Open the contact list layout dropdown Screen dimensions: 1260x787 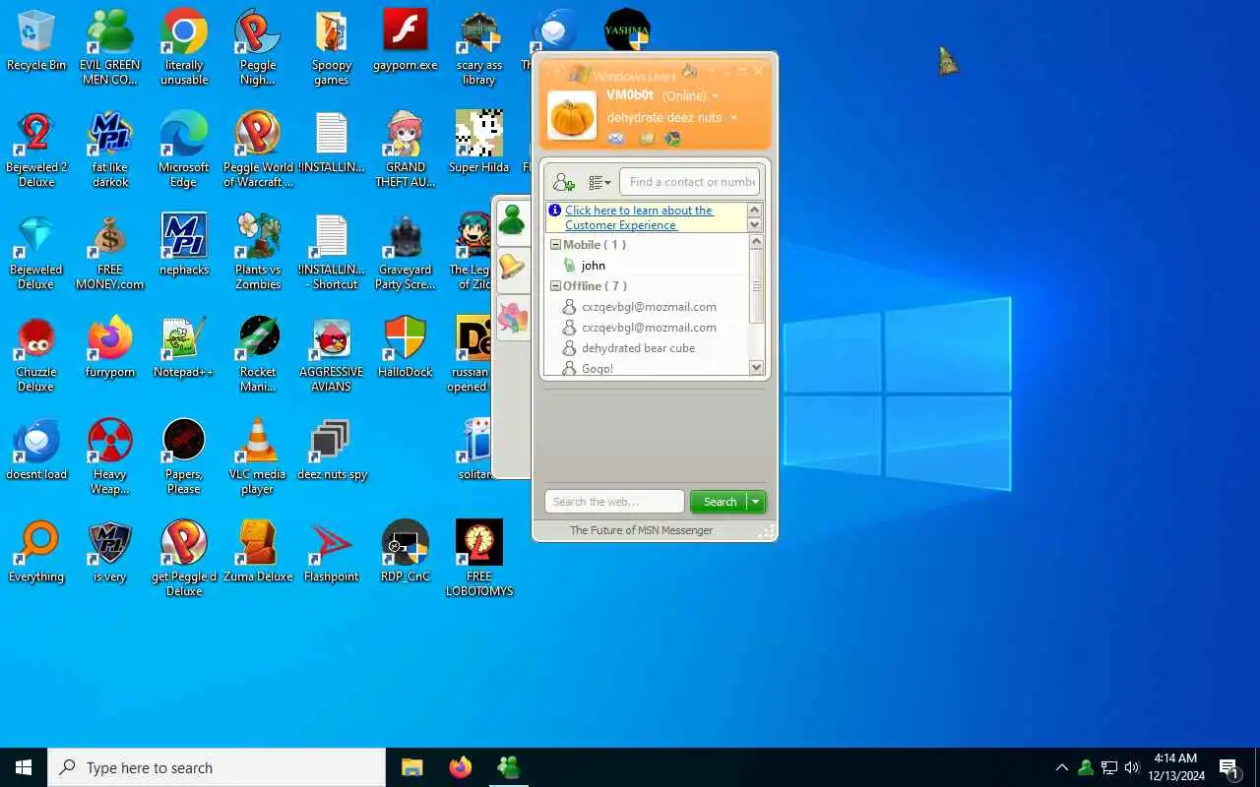pos(599,182)
